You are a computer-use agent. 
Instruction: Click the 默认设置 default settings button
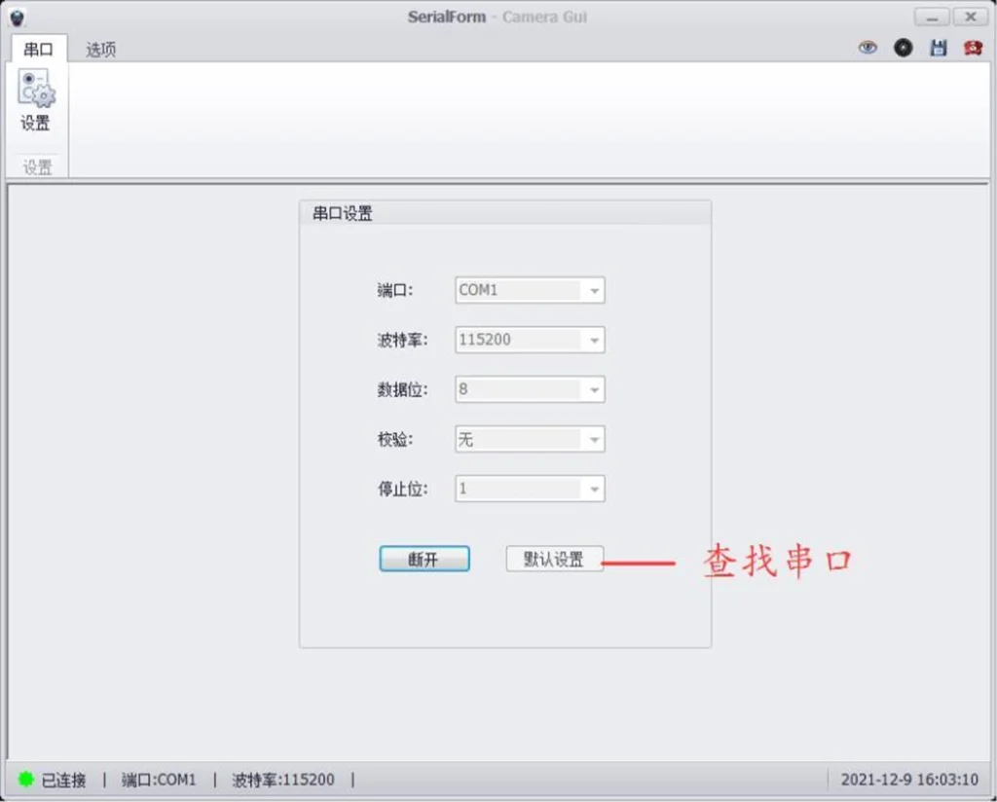point(554,558)
